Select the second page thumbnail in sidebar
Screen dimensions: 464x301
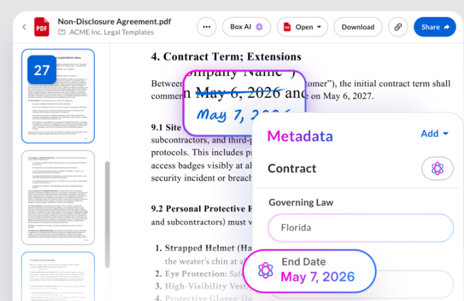click(58, 198)
